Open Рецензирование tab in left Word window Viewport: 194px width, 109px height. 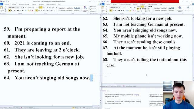pyautogui.click(x=51, y=4)
